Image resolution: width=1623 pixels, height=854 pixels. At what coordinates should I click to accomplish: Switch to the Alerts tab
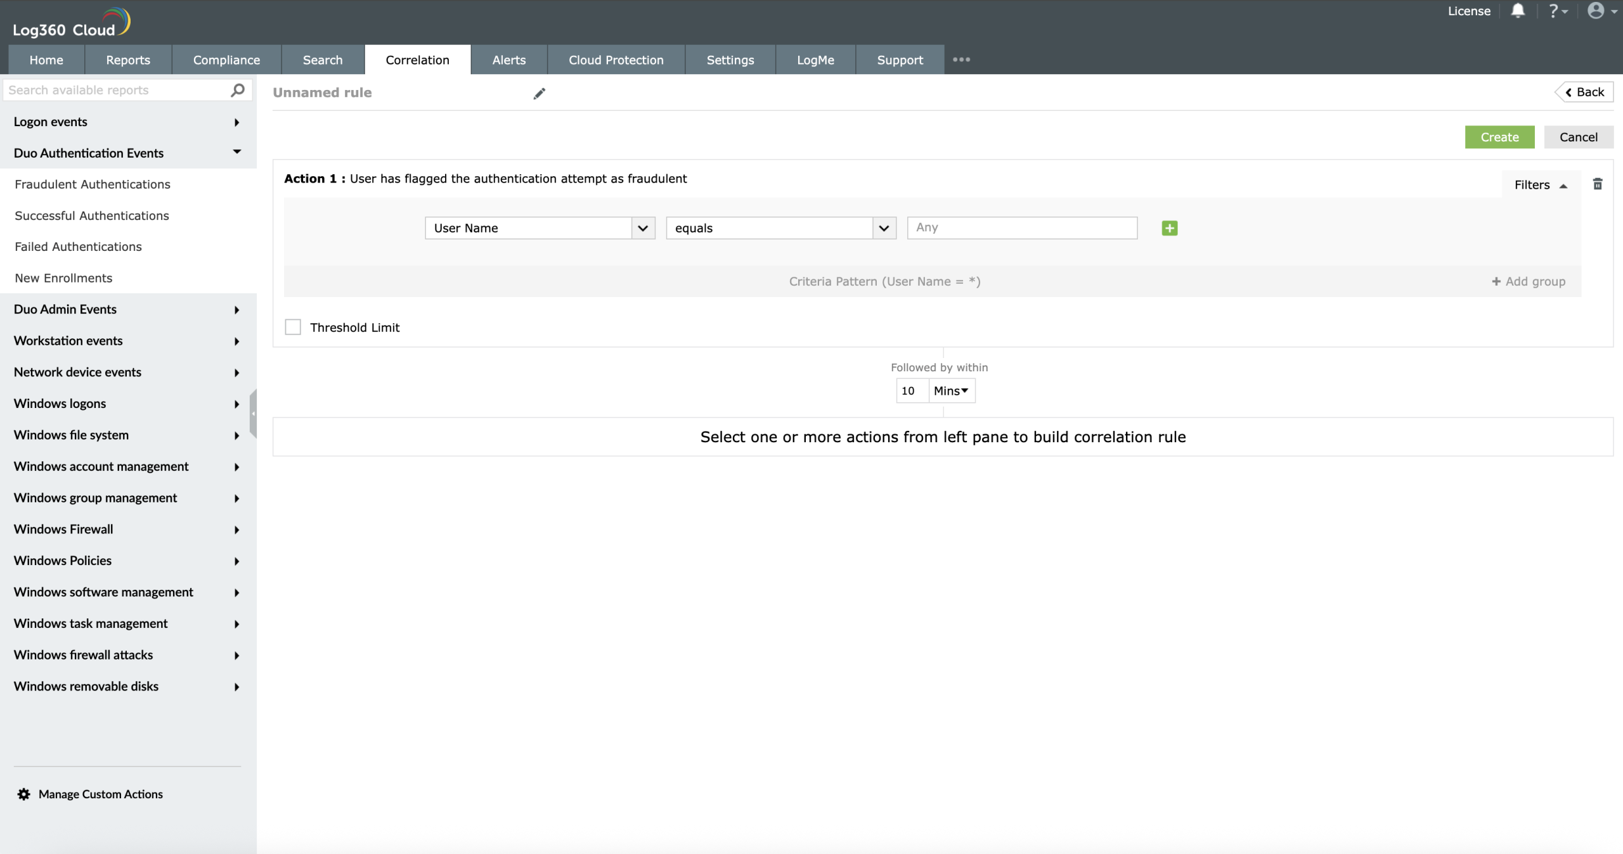[508, 60]
